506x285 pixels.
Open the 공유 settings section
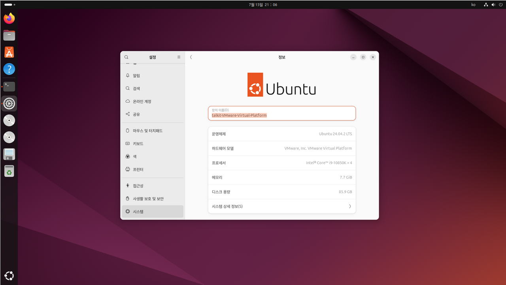click(x=153, y=114)
